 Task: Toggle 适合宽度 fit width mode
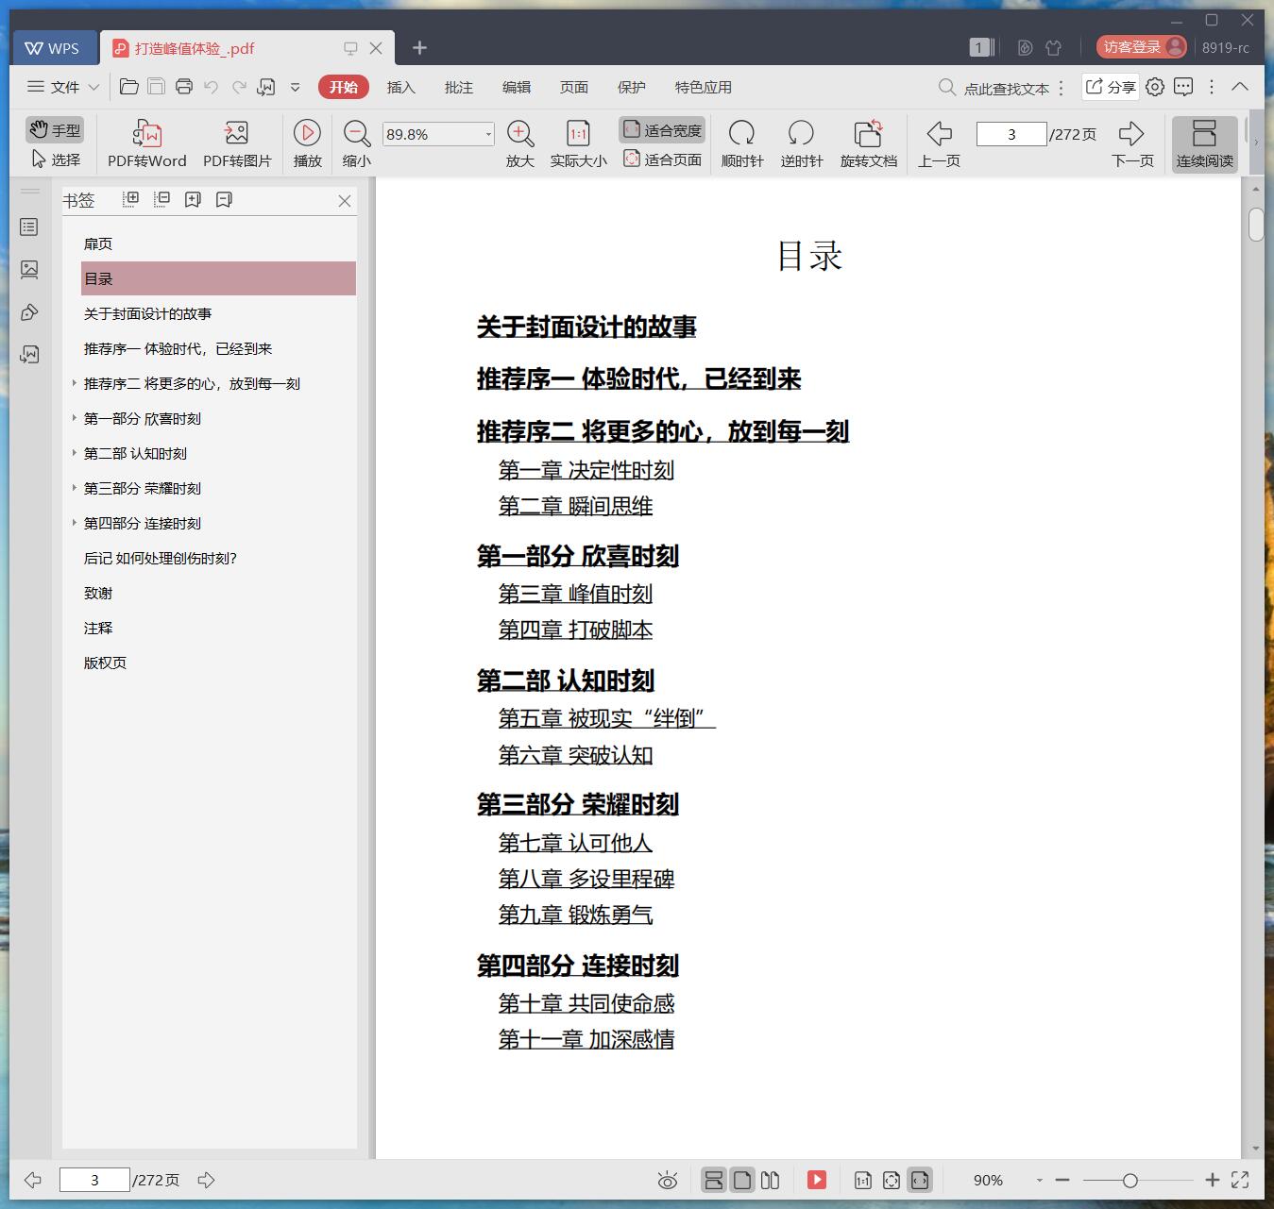coord(663,130)
